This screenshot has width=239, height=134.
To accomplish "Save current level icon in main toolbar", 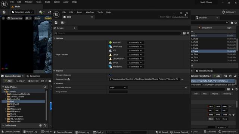I will (4, 12).
